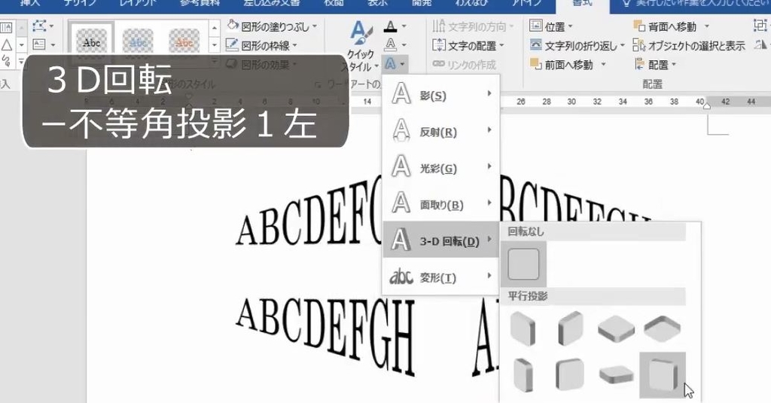The image size is (771, 403).
Task: Click the glowing blue text effects A icon
Action: (x=391, y=63)
